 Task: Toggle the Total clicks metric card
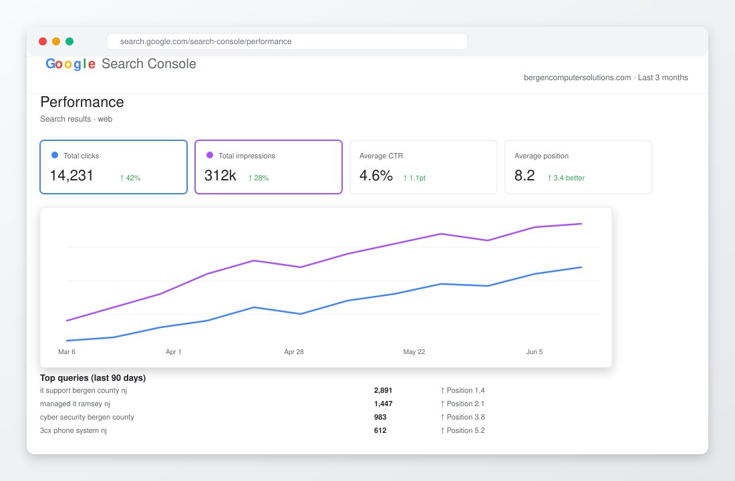pyautogui.click(x=114, y=167)
